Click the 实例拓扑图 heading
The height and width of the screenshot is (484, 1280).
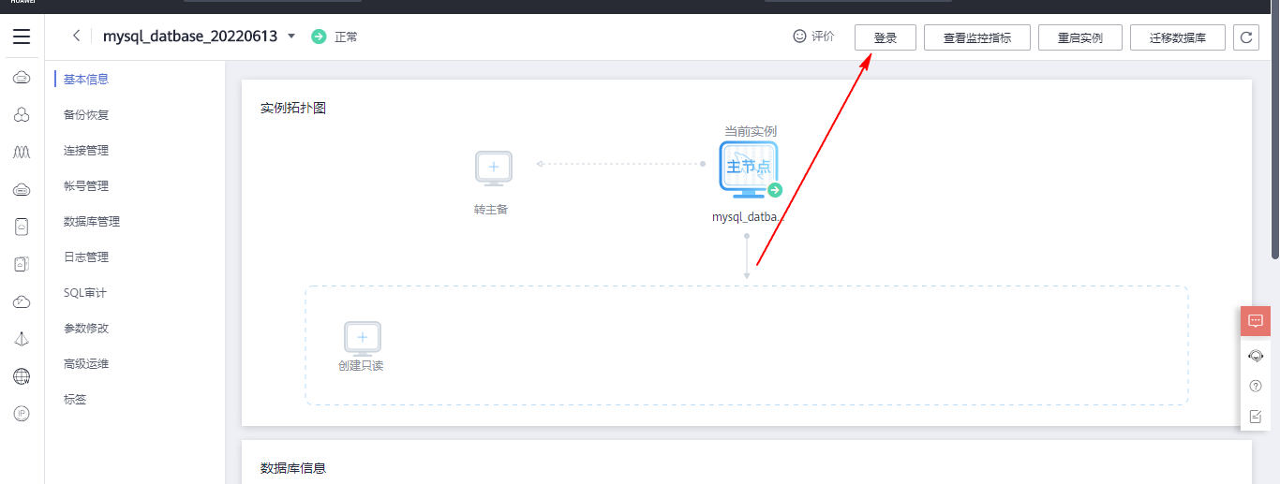tap(293, 108)
